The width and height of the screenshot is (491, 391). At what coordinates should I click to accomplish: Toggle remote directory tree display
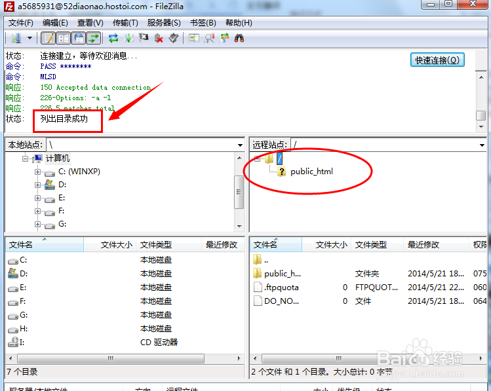tap(79, 39)
